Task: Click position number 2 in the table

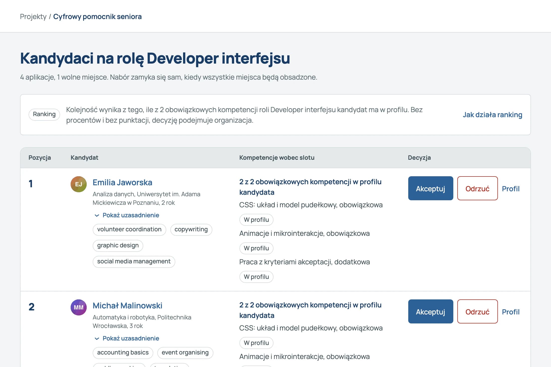Action: 32,307
